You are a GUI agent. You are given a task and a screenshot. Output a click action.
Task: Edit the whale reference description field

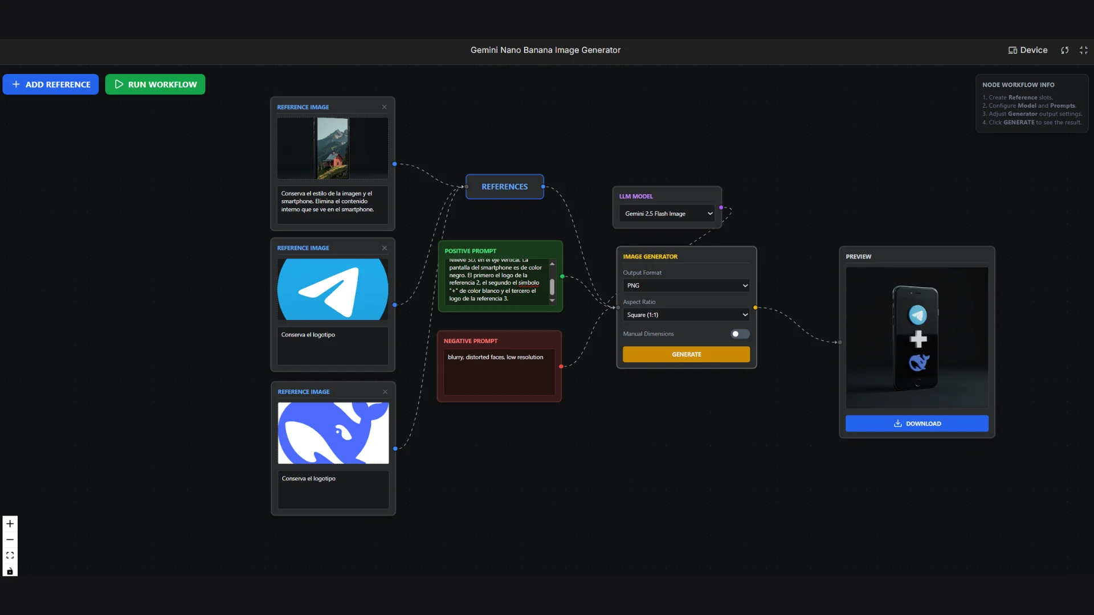pyautogui.click(x=333, y=490)
